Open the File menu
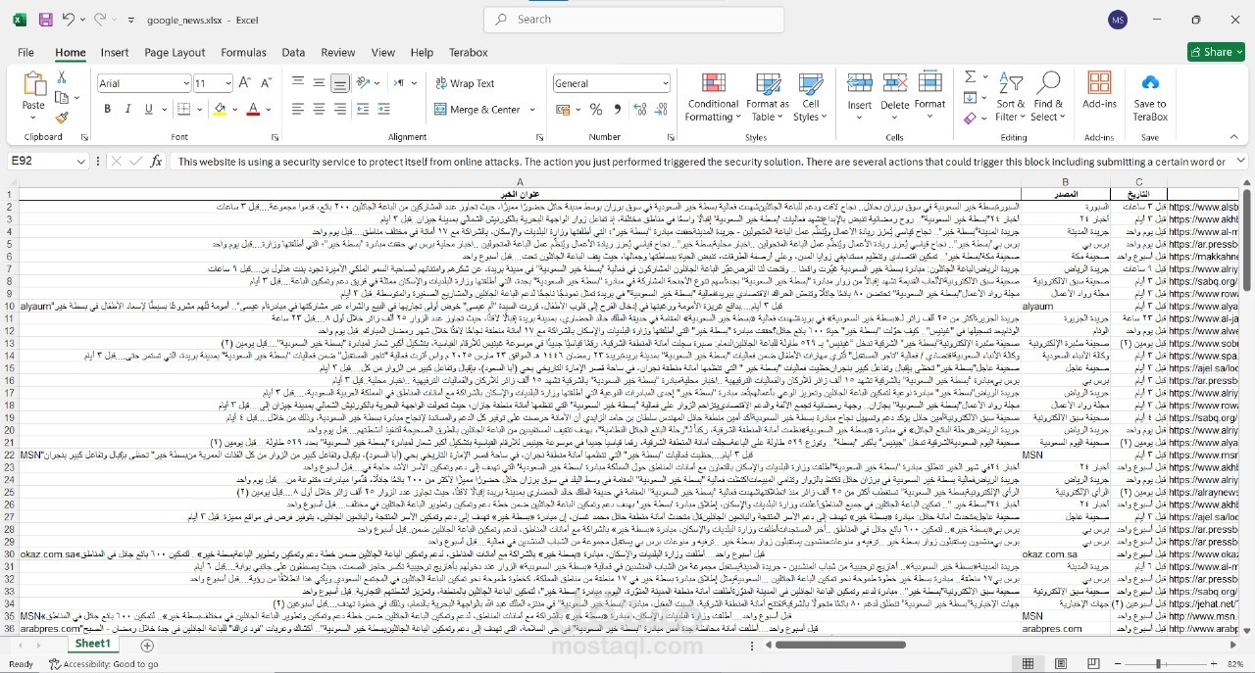1255x673 pixels. tap(25, 53)
